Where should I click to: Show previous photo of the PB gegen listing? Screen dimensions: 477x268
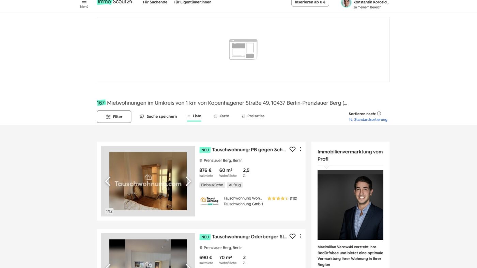point(108,181)
